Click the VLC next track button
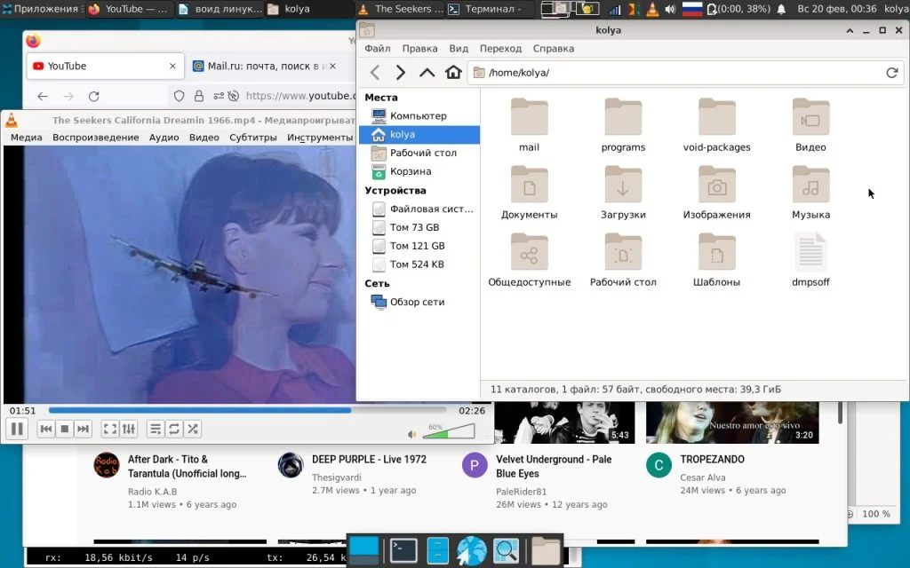This screenshot has width=910, height=568. [83, 429]
